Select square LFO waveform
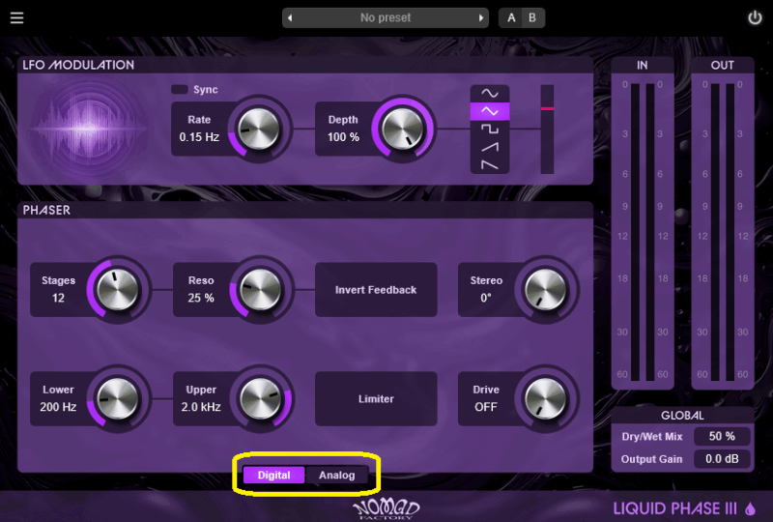Viewport: 773px width, 522px height. (x=490, y=130)
